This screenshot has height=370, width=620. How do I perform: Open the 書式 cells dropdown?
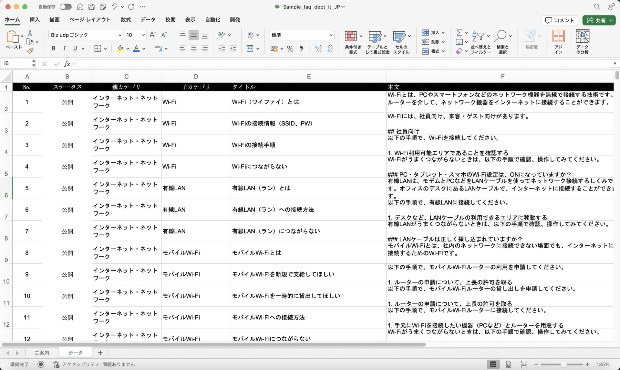tap(433, 51)
